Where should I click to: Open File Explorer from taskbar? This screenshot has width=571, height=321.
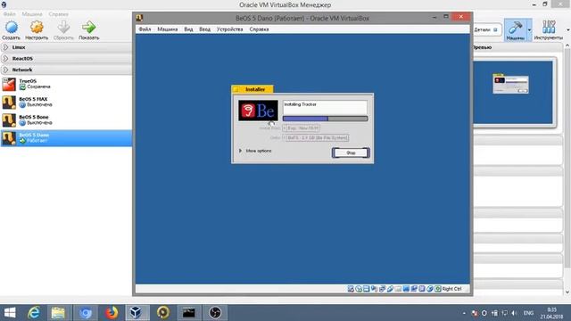click(x=58, y=313)
